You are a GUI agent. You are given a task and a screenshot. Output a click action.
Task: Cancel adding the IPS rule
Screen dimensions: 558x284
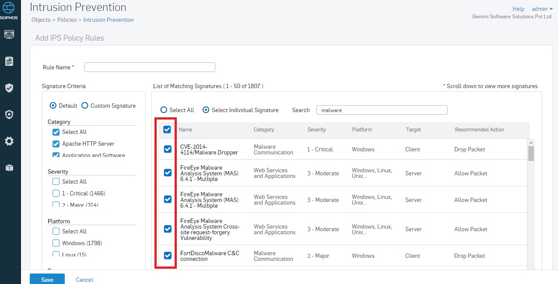coord(84,280)
